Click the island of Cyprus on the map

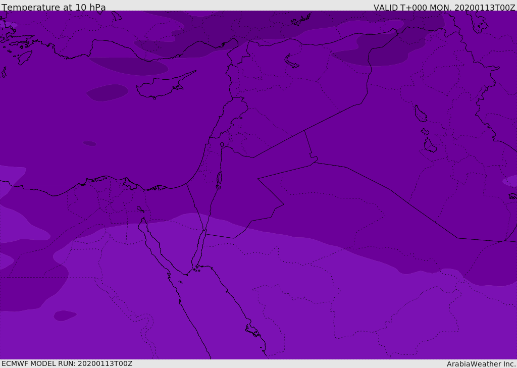point(163,86)
